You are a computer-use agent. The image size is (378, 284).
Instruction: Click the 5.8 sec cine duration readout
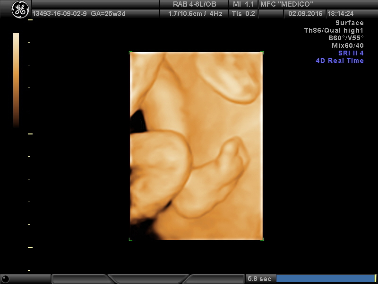(259, 279)
